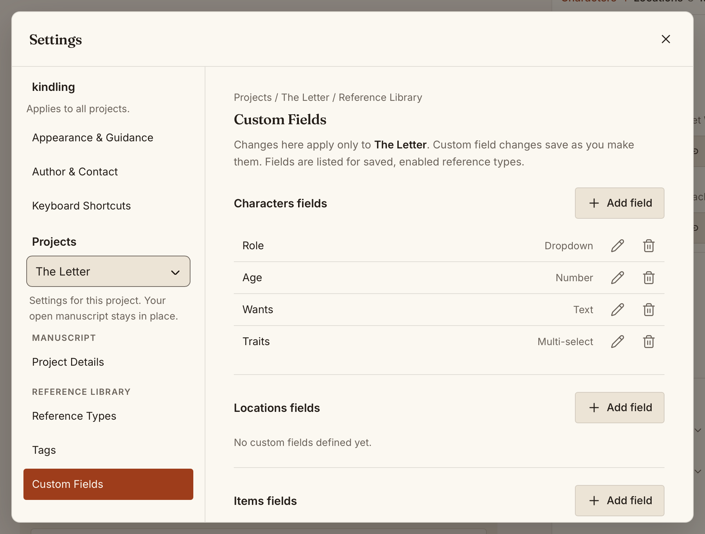Add a field to Items fields
Image resolution: width=705 pixels, height=534 pixels.
(x=620, y=501)
